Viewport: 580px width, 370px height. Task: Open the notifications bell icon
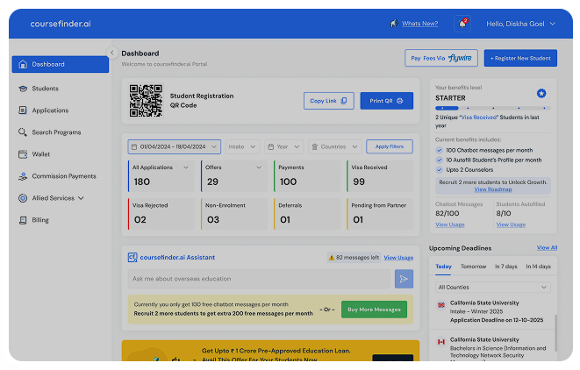coord(462,24)
